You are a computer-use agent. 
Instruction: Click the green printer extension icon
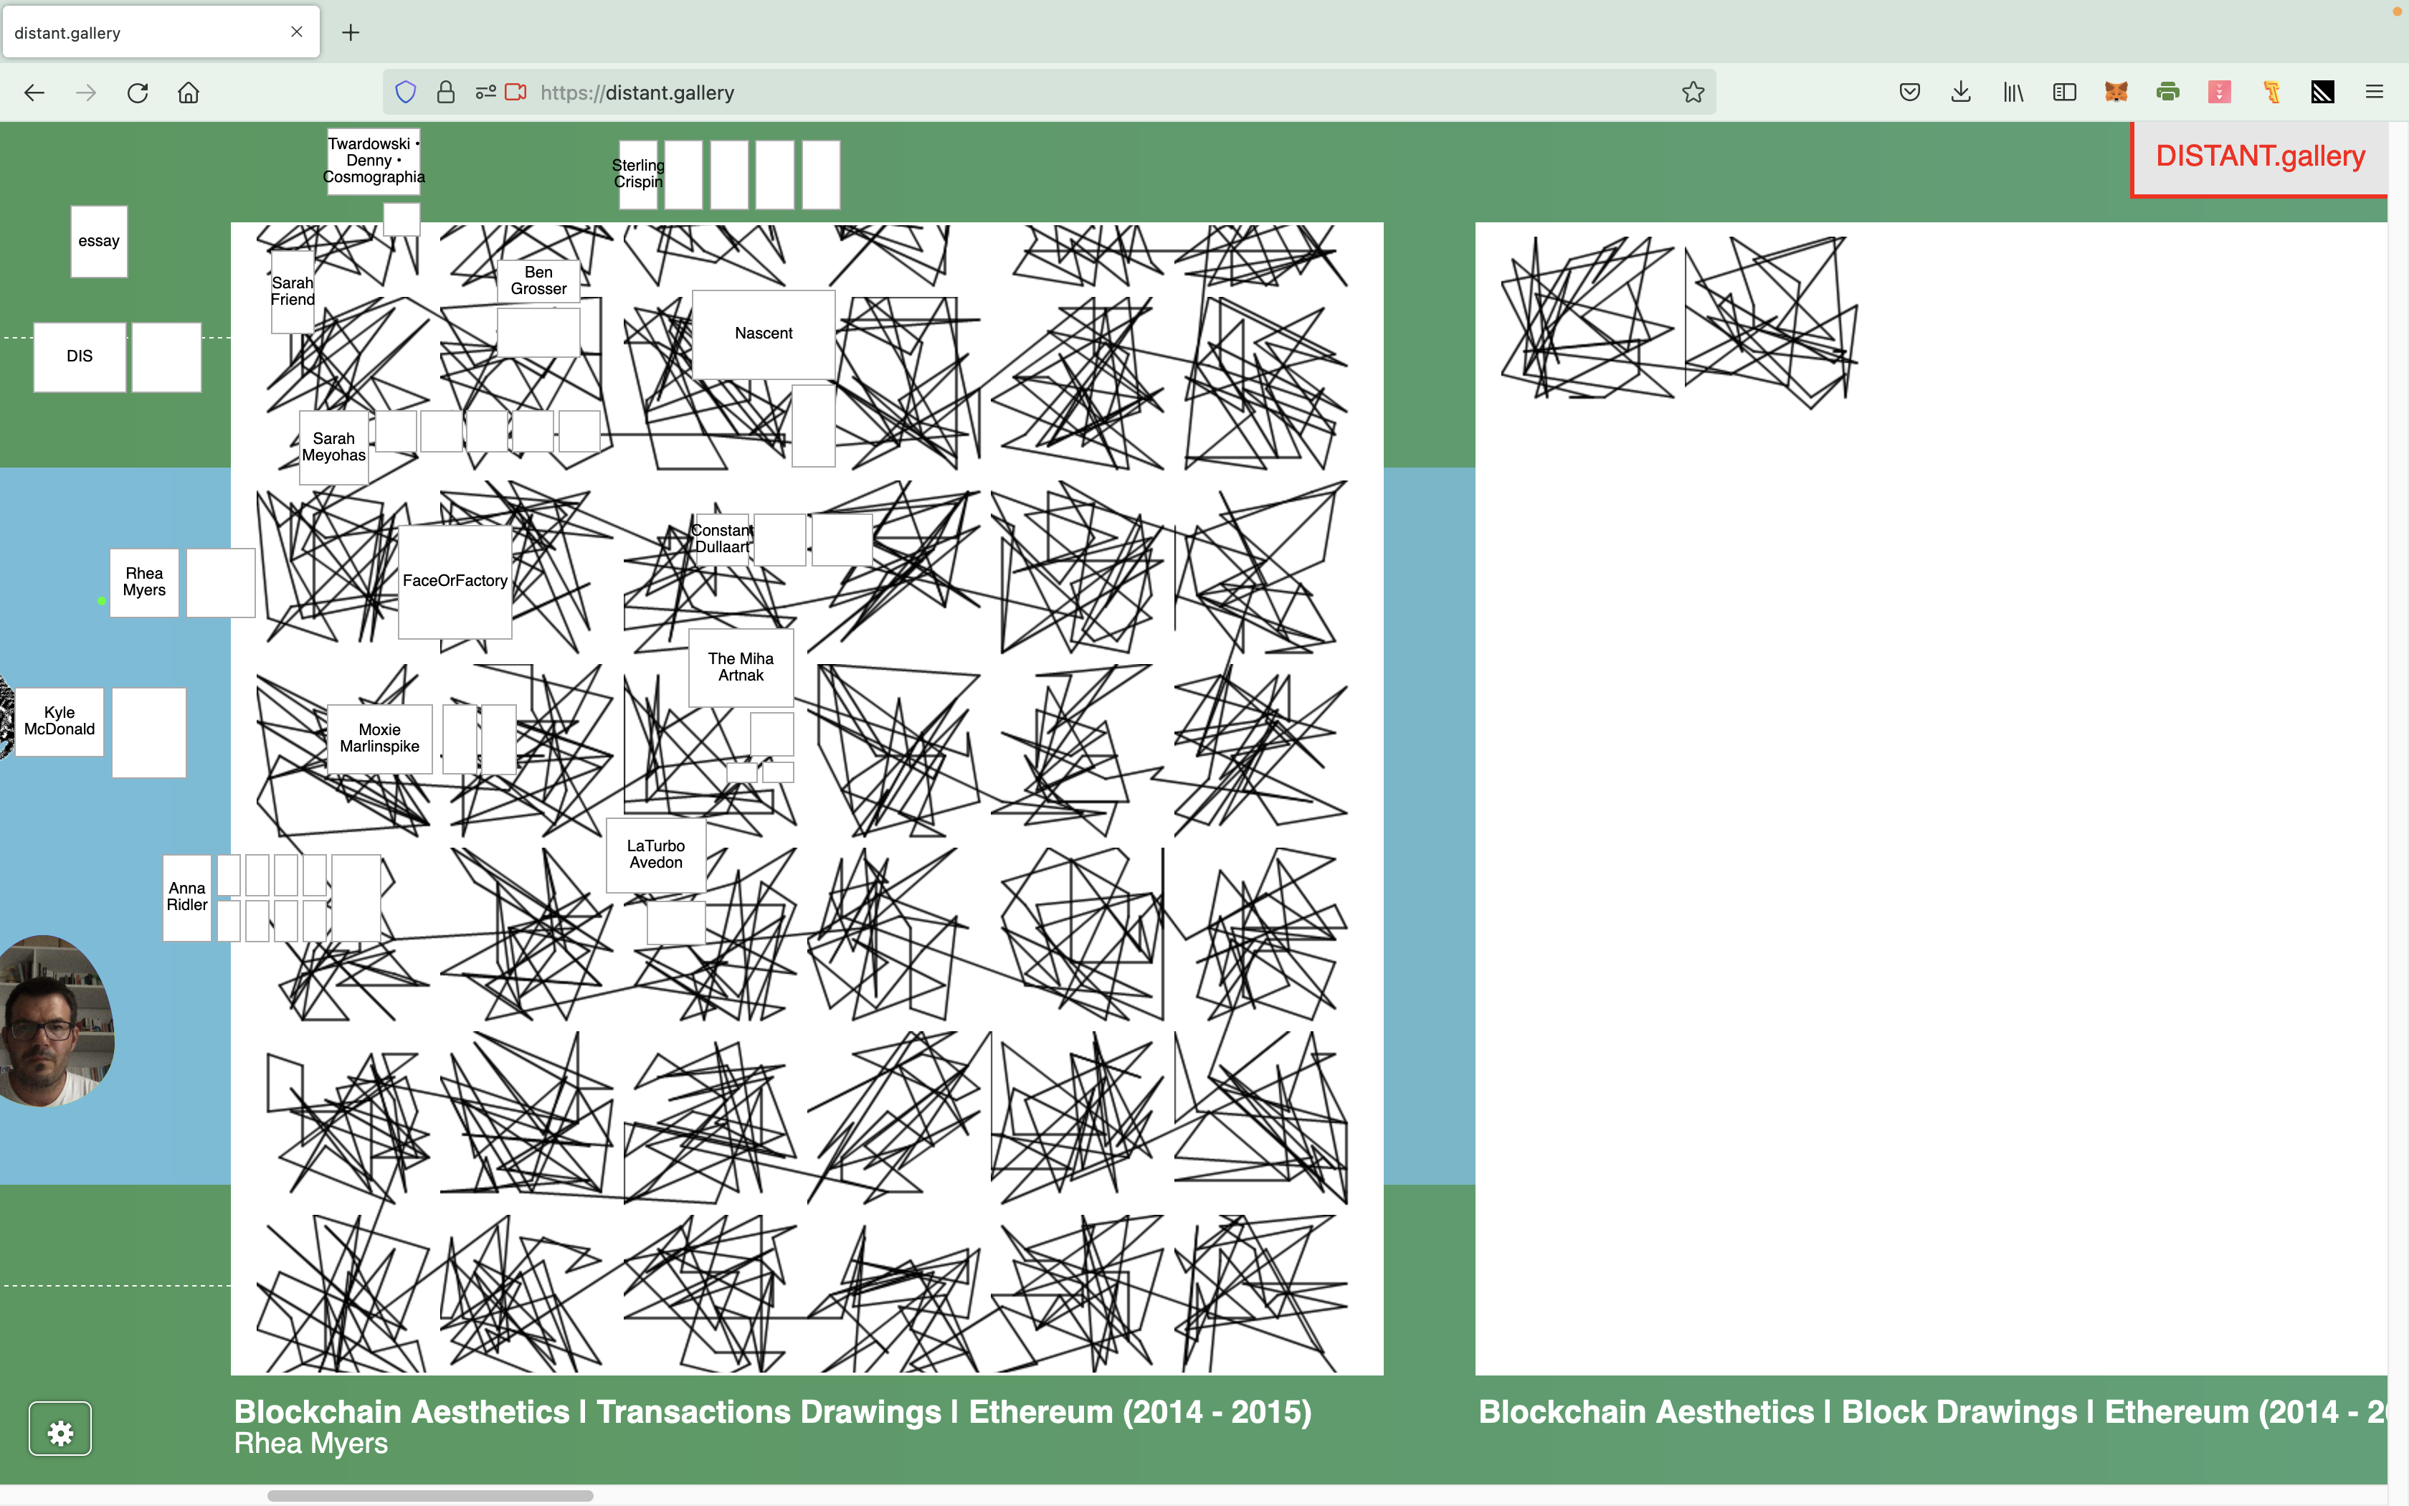[2168, 93]
